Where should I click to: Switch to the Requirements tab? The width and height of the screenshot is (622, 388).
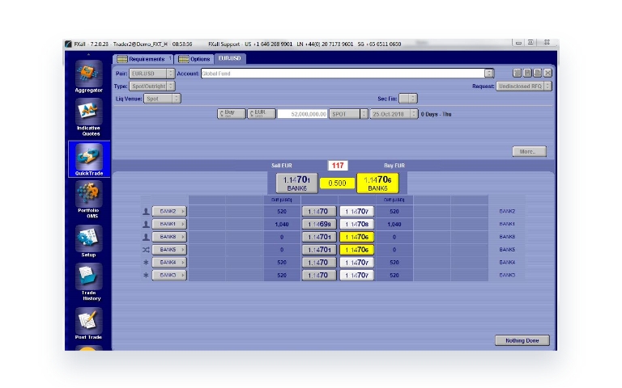[143, 59]
